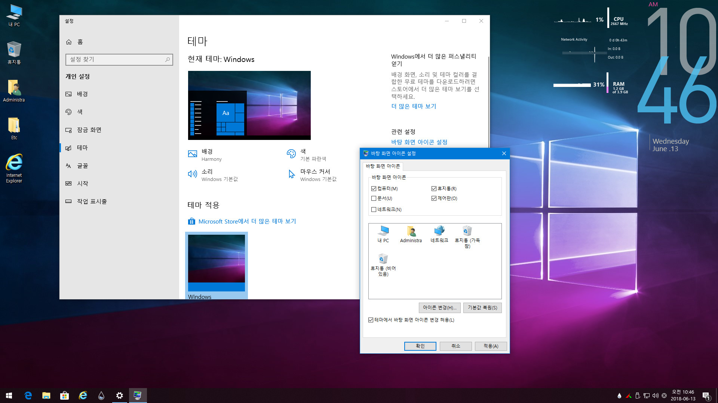Click the 적용(A) apply button

click(x=491, y=346)
